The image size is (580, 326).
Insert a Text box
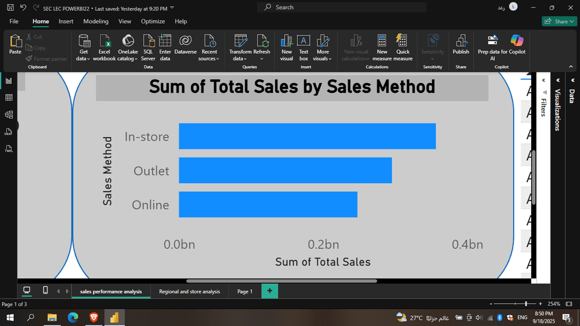coord(304,41)
